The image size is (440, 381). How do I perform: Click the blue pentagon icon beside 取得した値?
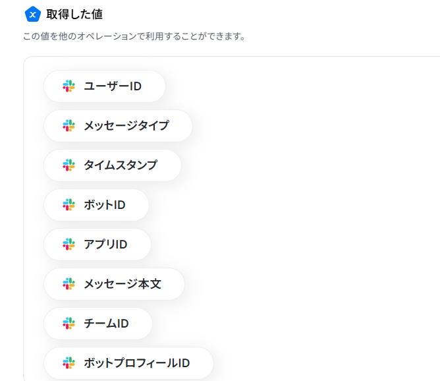[33, 15]
